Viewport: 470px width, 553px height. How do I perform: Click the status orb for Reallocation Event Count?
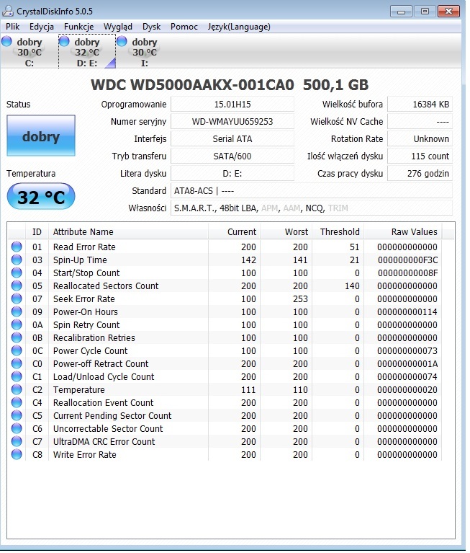click(17, 403)
